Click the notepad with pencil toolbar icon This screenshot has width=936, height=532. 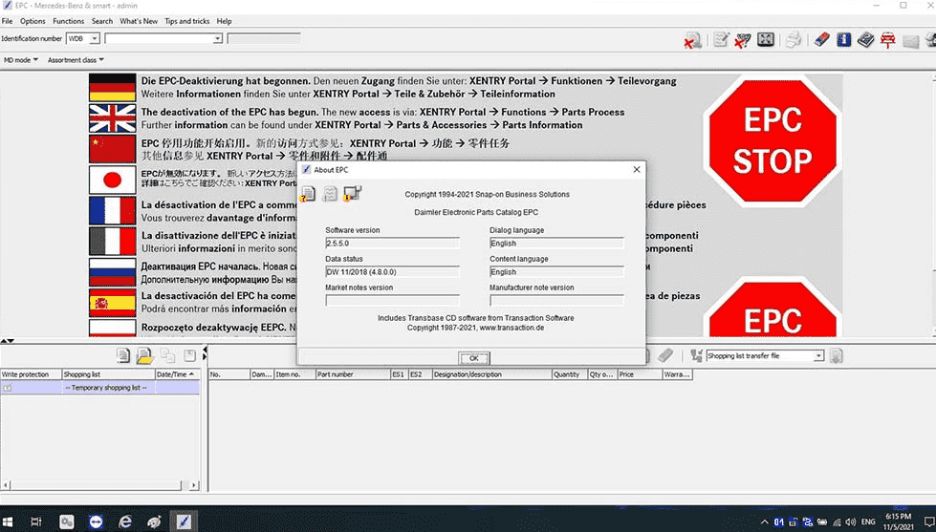pos(721,40)
